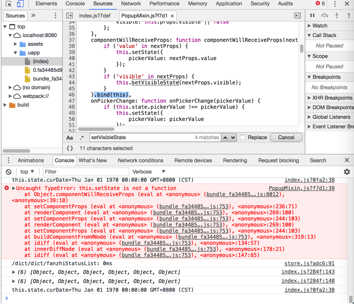Viewport: 354px width, 304px height.
Task: Open the Performance tab
Action: [164, 3]
